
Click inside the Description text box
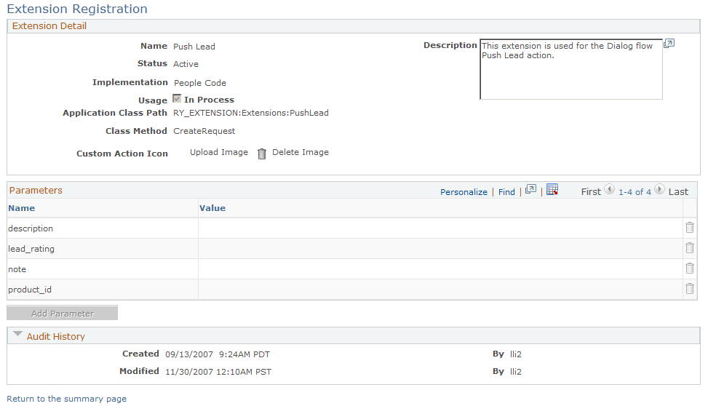click(571, 70)
